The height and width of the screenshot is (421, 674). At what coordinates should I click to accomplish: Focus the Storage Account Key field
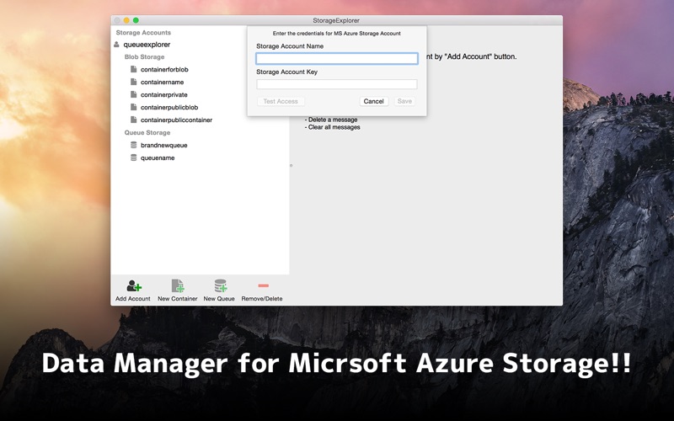click(x=336, y=84)
